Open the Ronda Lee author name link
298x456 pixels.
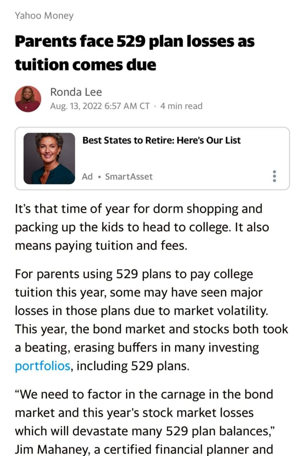click(76, 92)
